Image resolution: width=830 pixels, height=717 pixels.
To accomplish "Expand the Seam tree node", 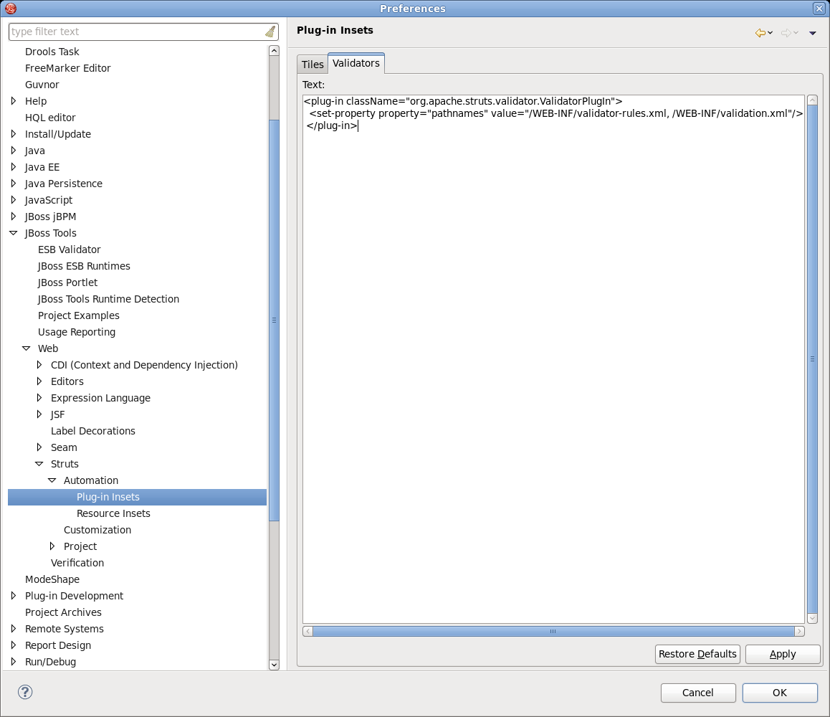I will 39,447.
